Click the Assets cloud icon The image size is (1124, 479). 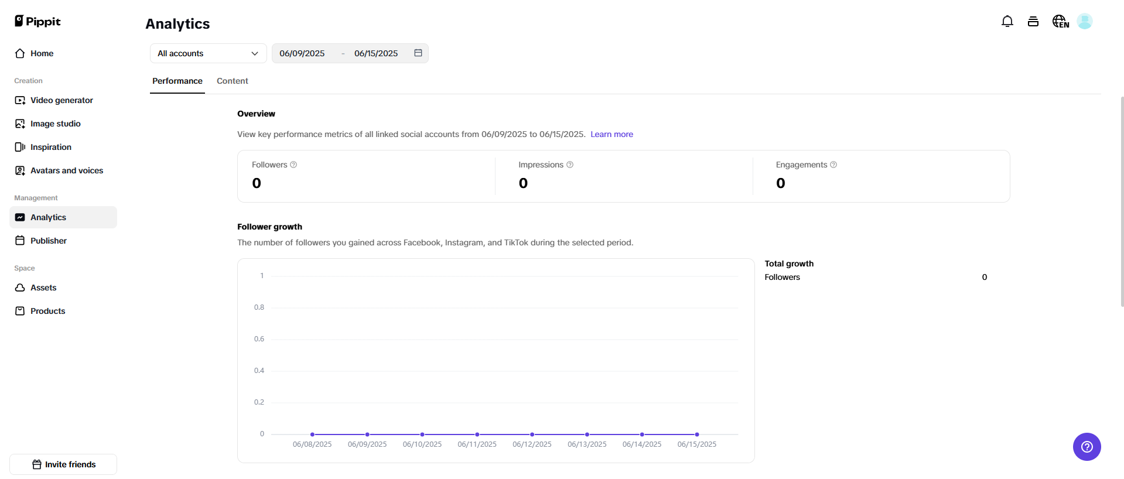20,288
